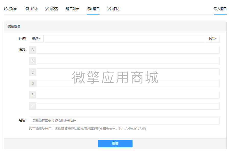Focus the 答案 answer input field
Viewport: 230px width, 155px height.
coord(124,120)
